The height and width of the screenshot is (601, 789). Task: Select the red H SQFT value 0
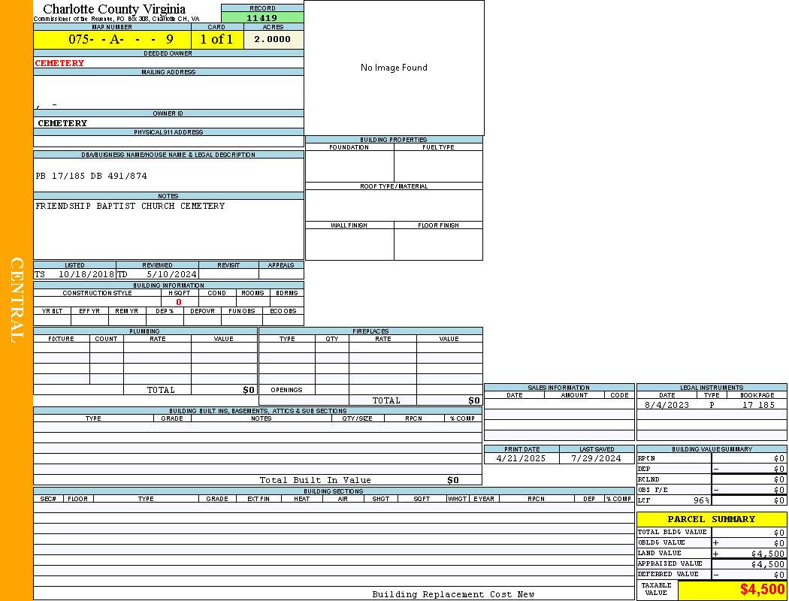pos(179,302)
